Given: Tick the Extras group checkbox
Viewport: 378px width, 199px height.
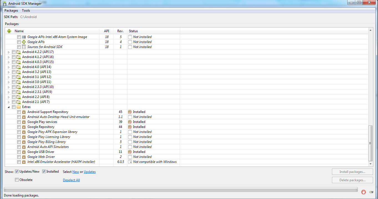Looking at the screenshot, I should click(14, 107).
